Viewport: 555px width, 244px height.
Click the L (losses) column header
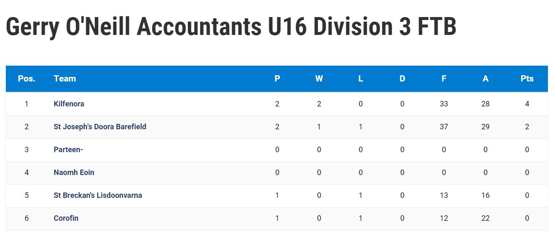tap(361, 79)
